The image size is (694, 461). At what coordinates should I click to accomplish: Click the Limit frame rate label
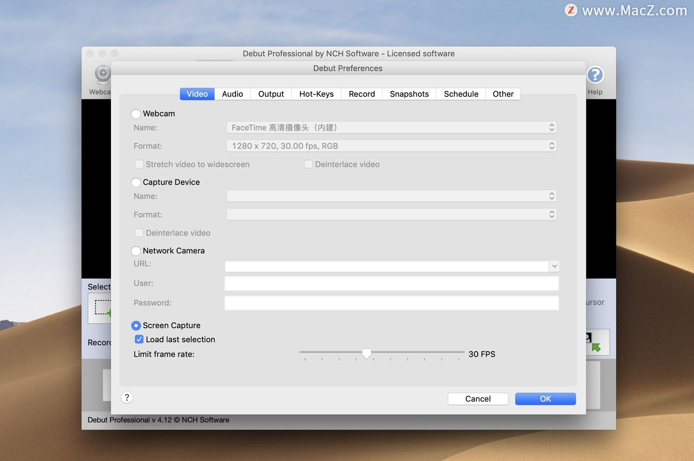[x=164, y=354]
